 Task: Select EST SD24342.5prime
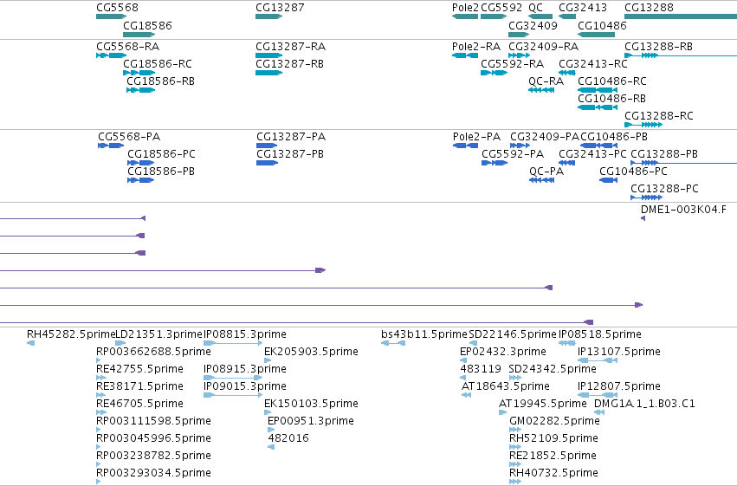(515, 378)
